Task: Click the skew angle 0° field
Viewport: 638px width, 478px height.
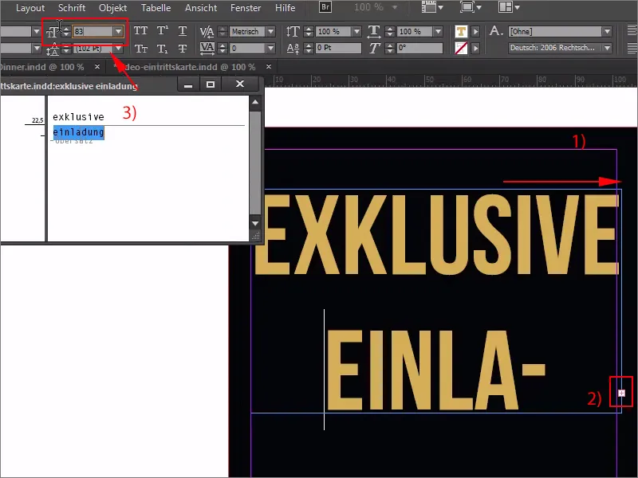Action: 420,48
